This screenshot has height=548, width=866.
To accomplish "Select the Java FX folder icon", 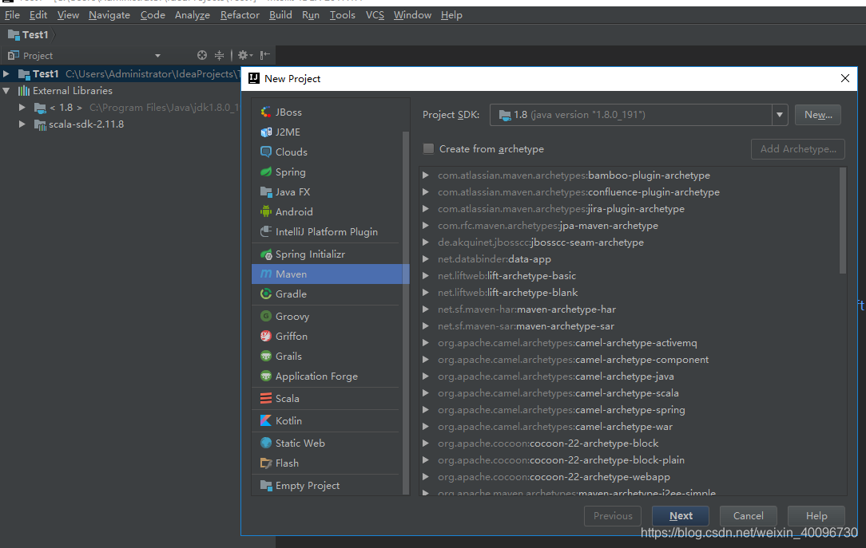I will point(266,192).
